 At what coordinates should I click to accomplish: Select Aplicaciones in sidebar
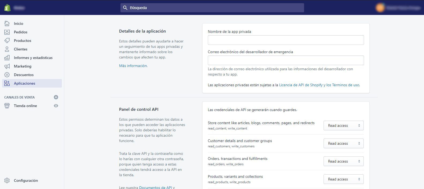(32, 83)
